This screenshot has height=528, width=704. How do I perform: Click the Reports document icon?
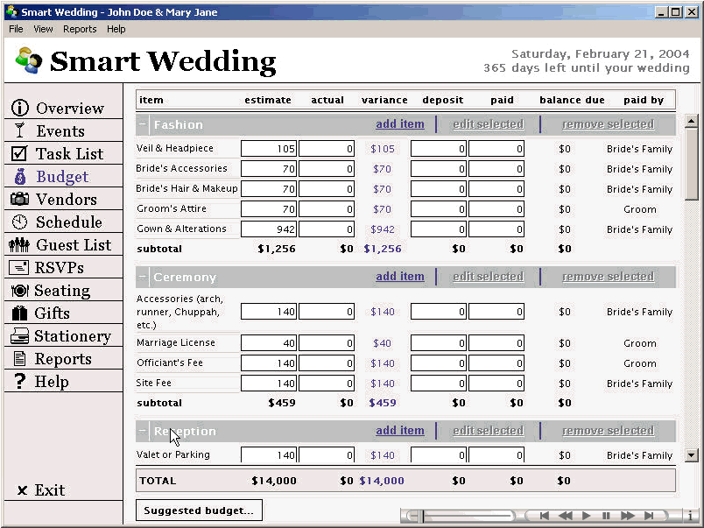[x=20, y=359]
